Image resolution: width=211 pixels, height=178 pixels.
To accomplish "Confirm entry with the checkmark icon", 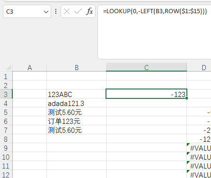I will 78,11.
